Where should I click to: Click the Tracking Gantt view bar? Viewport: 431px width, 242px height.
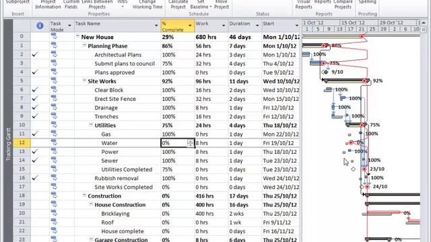8,144
